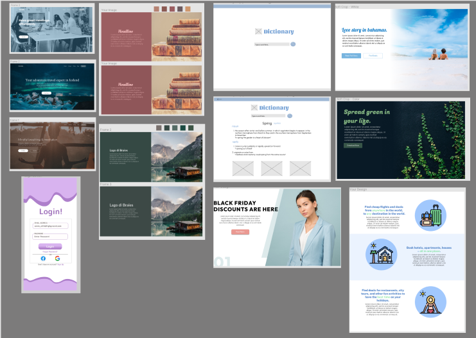
Task: Click the pink button under the Black Friday text
Action: (x=240, y=232)
